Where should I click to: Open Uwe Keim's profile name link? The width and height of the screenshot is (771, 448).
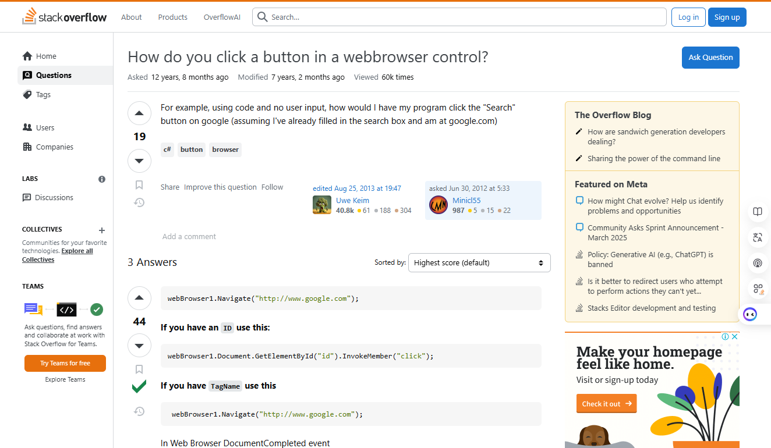(x=353, y=201)
